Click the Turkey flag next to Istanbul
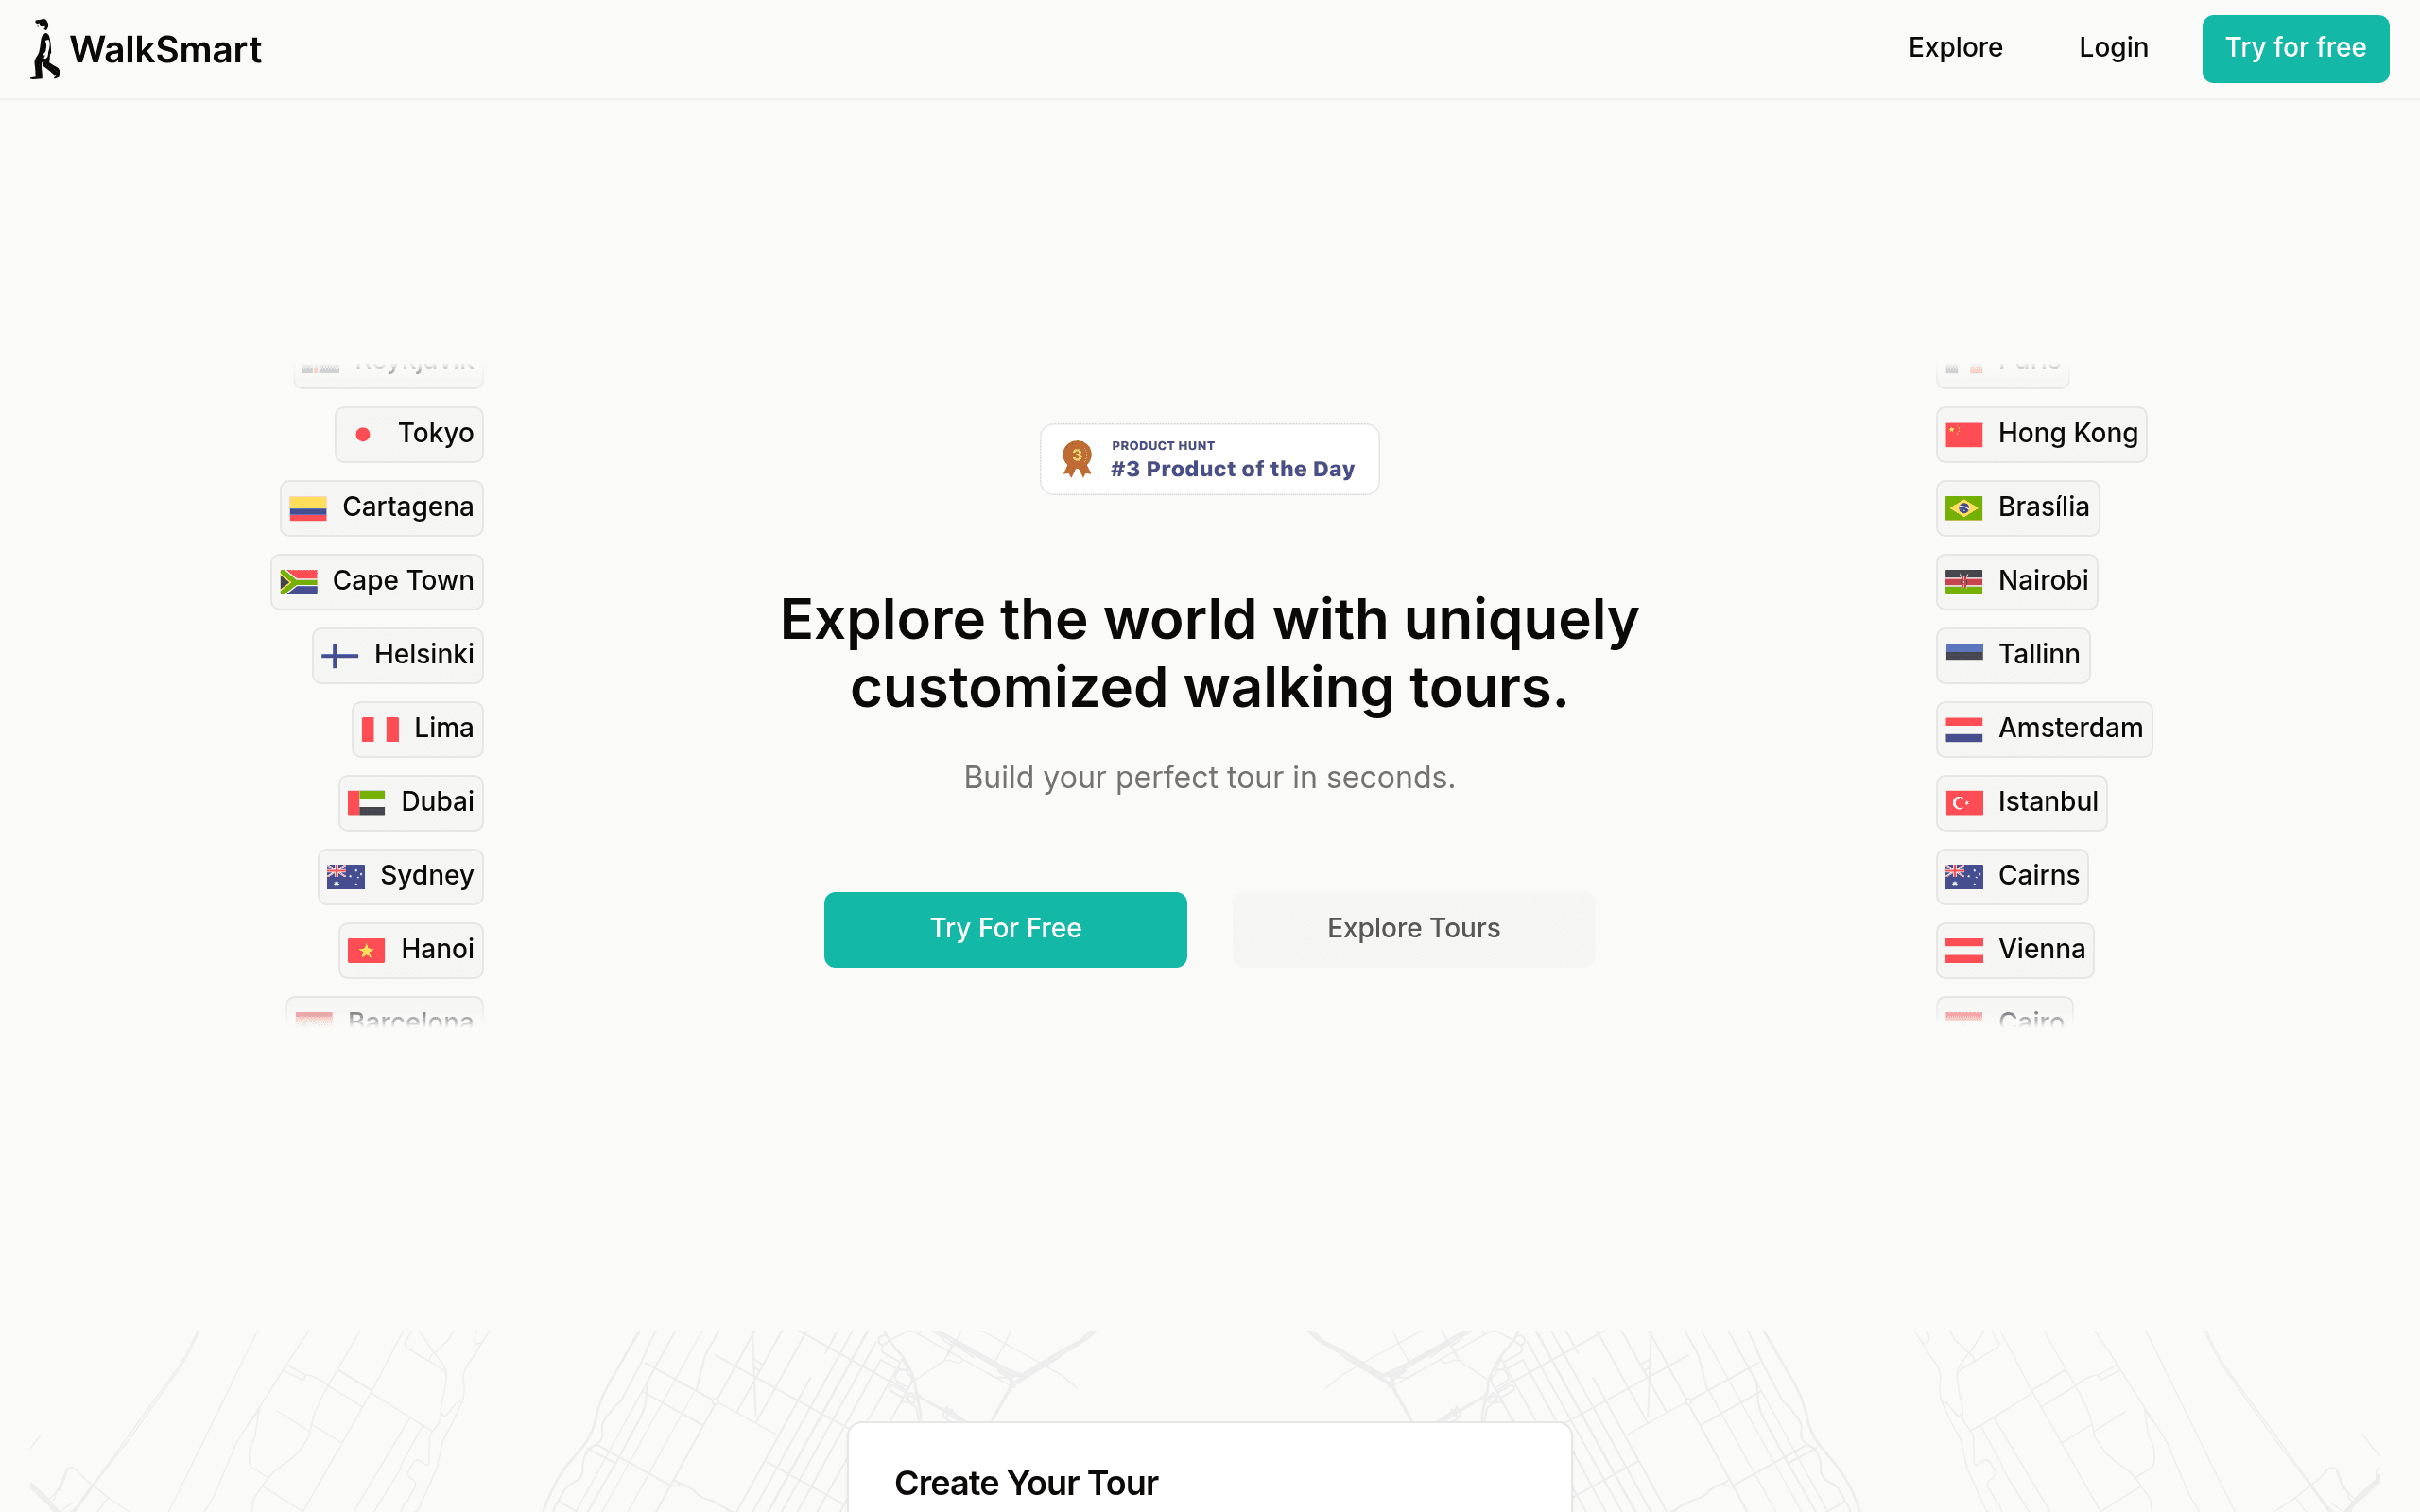2420x1512 pixels. (x=1964, y=803)
